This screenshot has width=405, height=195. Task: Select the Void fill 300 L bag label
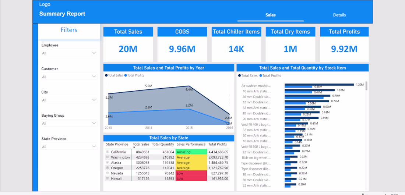coord(256,146)
